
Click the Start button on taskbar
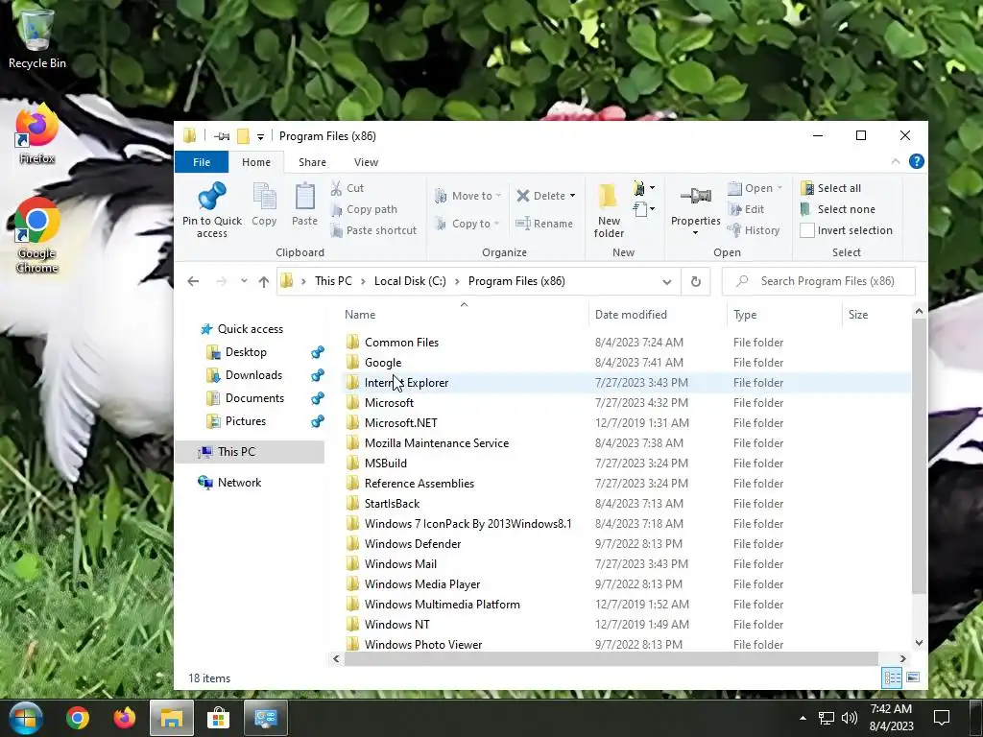25,718
